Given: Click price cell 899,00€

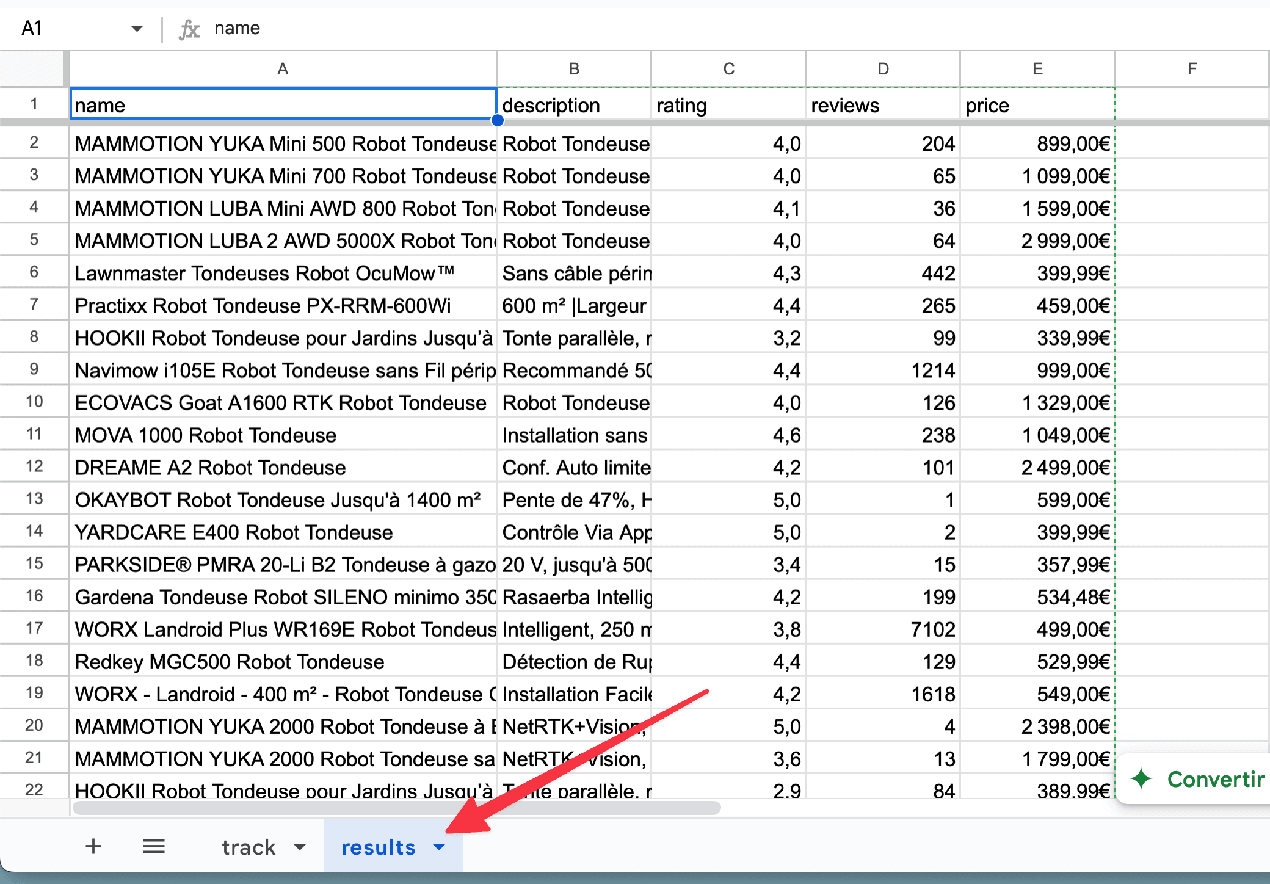Looking at the screenshot, I should click(1037, 143).
